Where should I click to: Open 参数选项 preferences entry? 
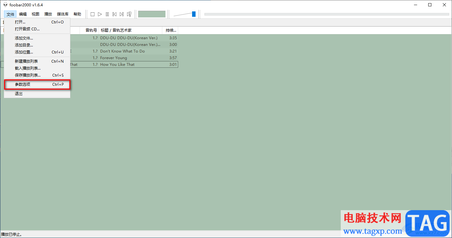[x=37, y=85]
